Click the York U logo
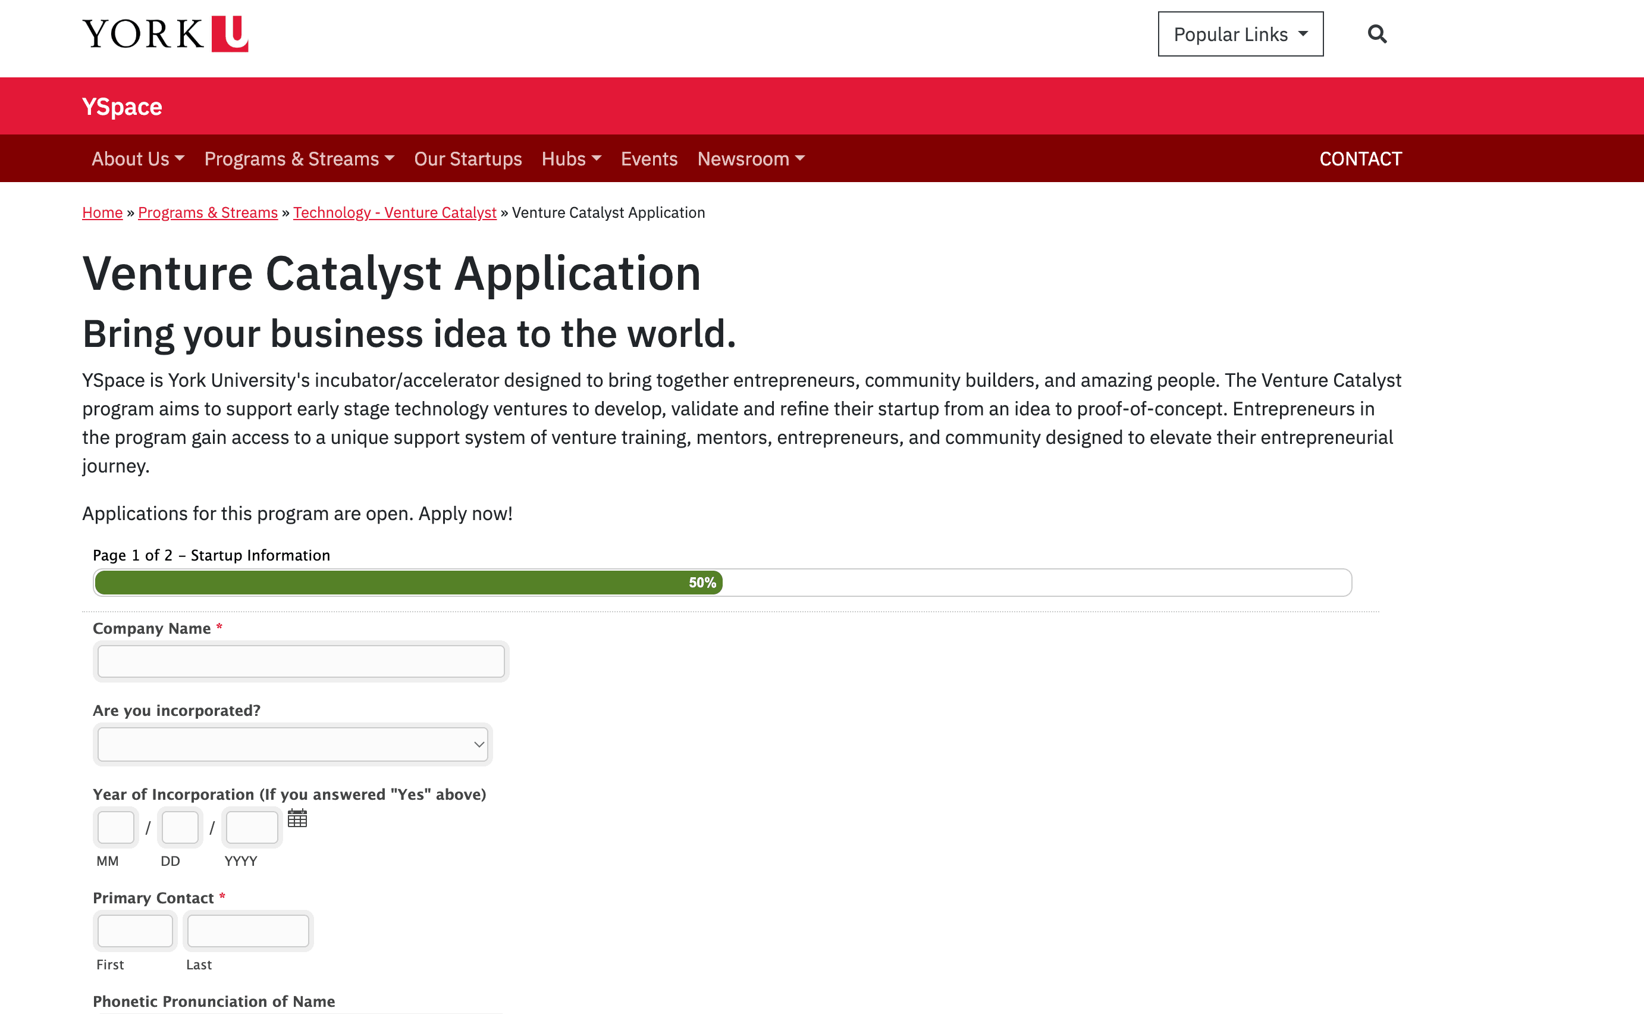This screenshot has width=1644, height=1014. (165, 33)
